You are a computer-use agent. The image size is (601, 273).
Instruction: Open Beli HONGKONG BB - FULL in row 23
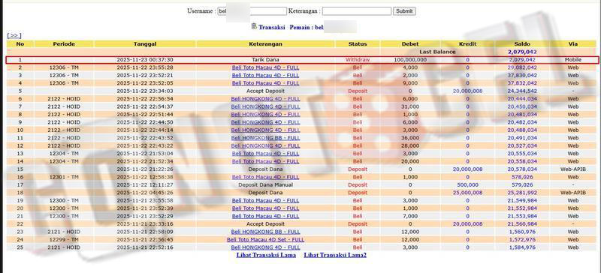[265, 232]
